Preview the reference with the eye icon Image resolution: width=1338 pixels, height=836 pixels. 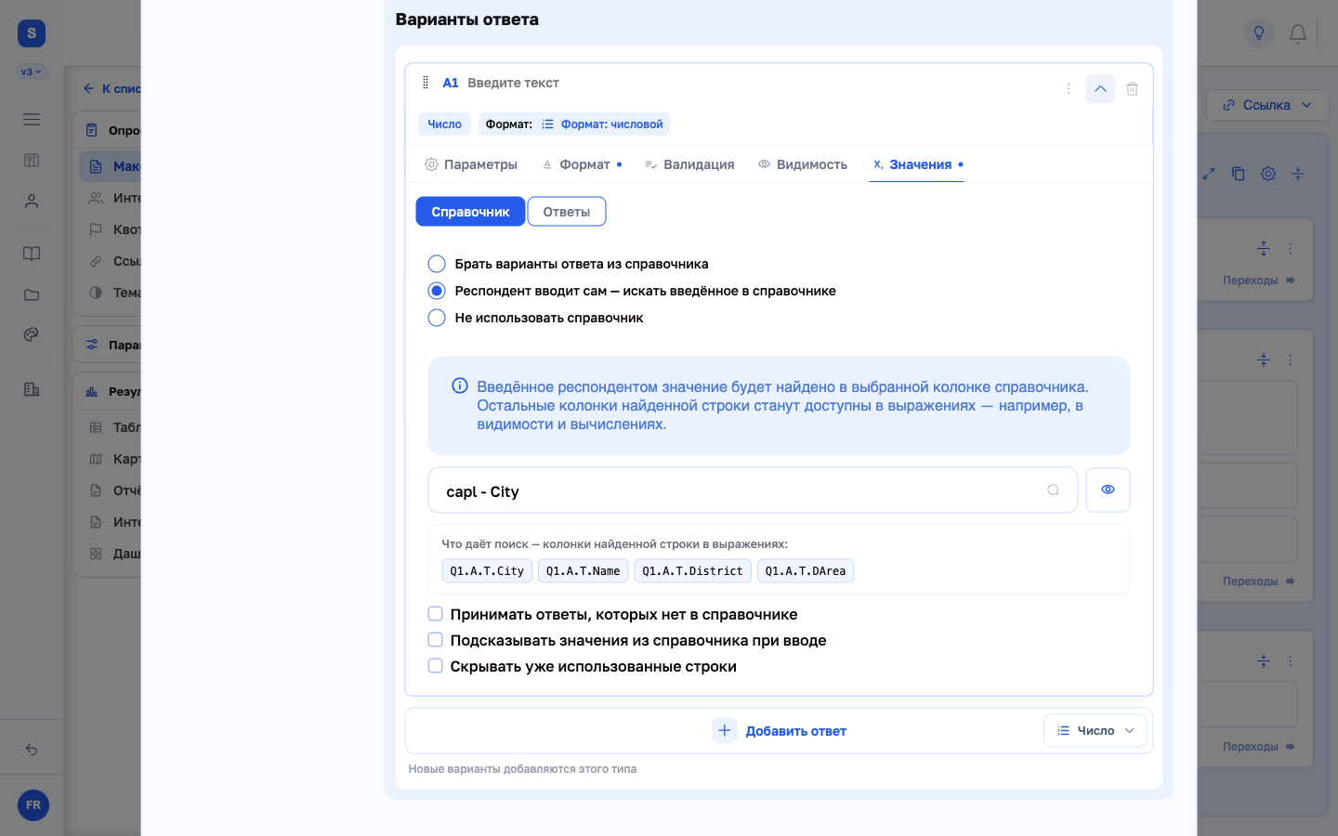pos(1108,490)
